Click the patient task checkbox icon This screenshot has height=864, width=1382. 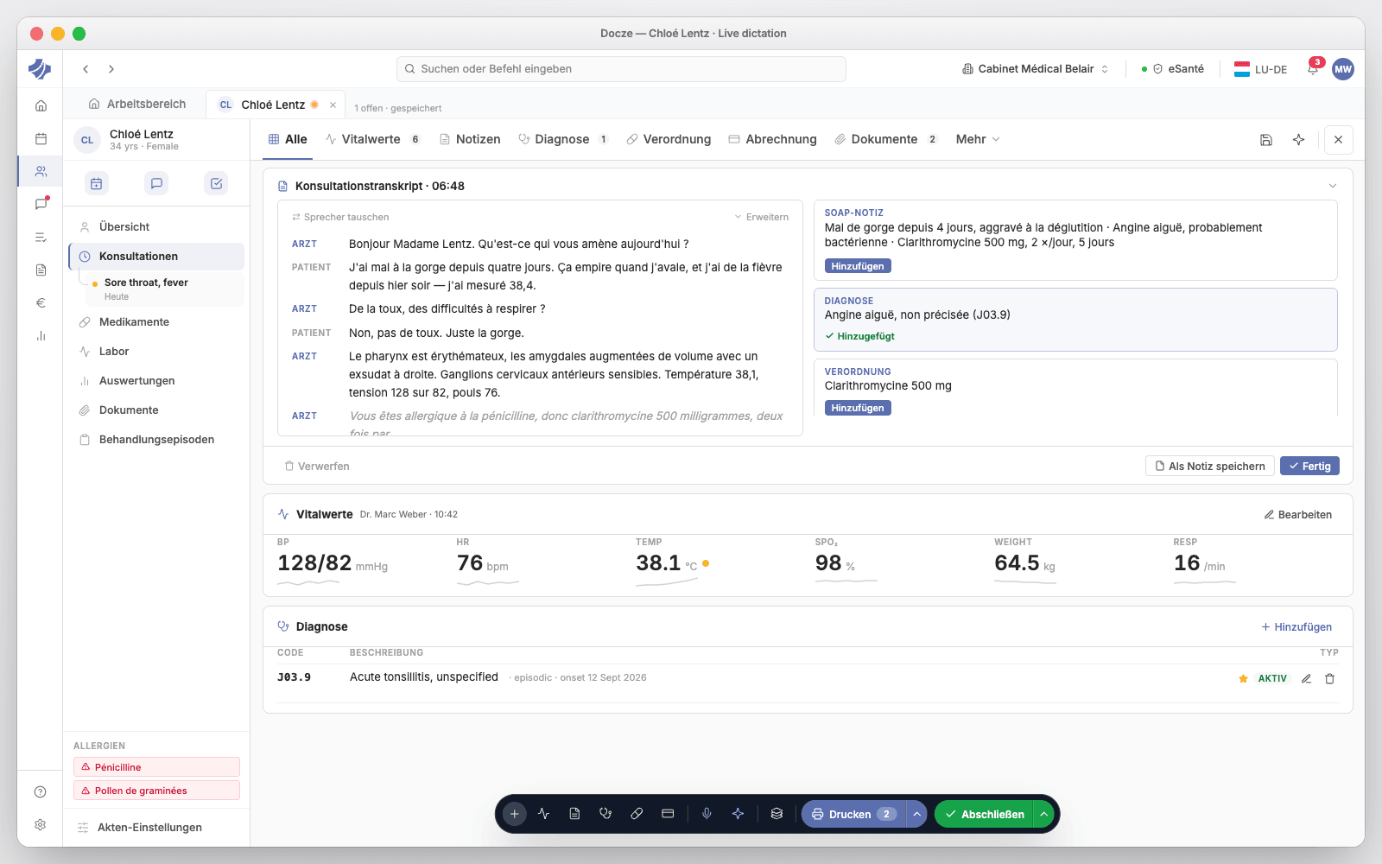[217, 183]
